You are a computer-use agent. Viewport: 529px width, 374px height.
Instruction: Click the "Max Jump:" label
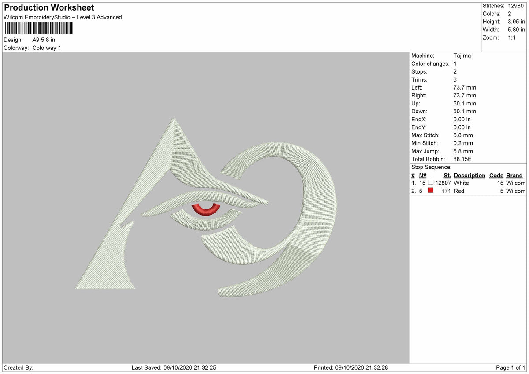[424, 151]
